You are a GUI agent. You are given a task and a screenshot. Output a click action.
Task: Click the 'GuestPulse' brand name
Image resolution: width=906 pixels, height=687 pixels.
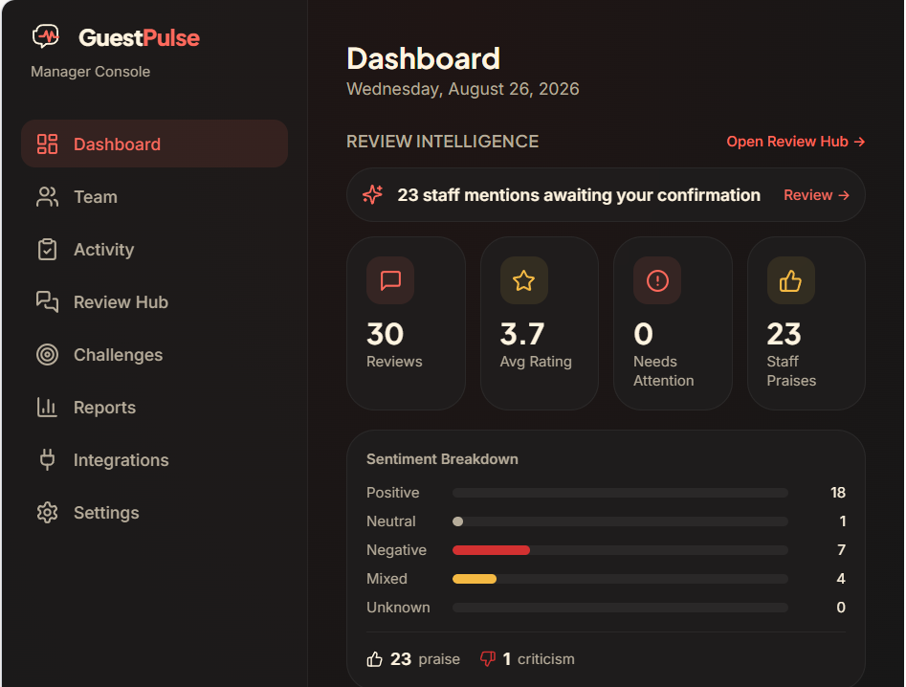coord(140,37)
